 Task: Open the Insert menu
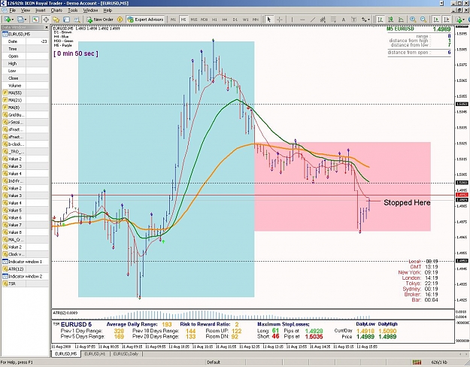click(x=40, y=11)
